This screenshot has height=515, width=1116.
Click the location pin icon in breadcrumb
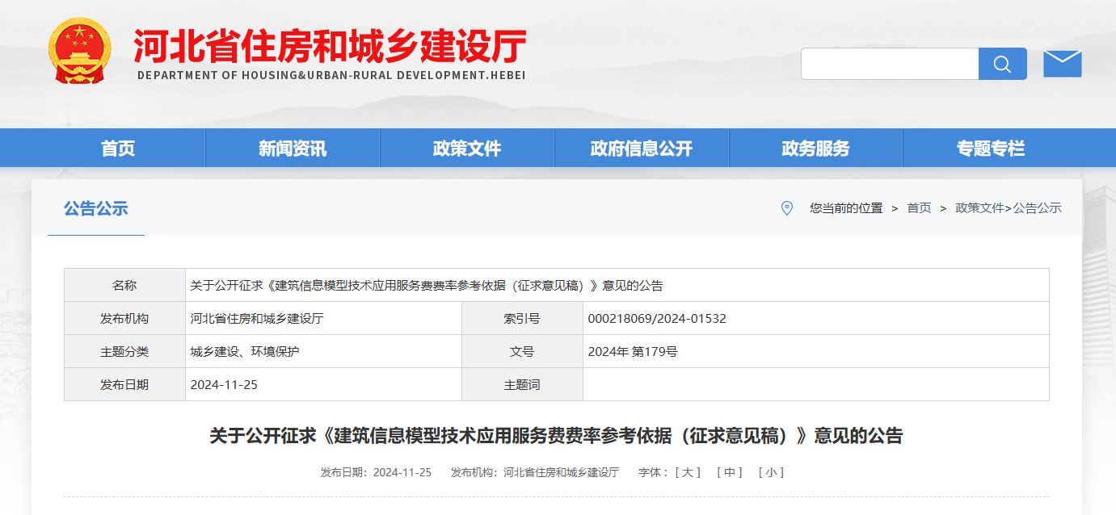[x=787, y=208]
